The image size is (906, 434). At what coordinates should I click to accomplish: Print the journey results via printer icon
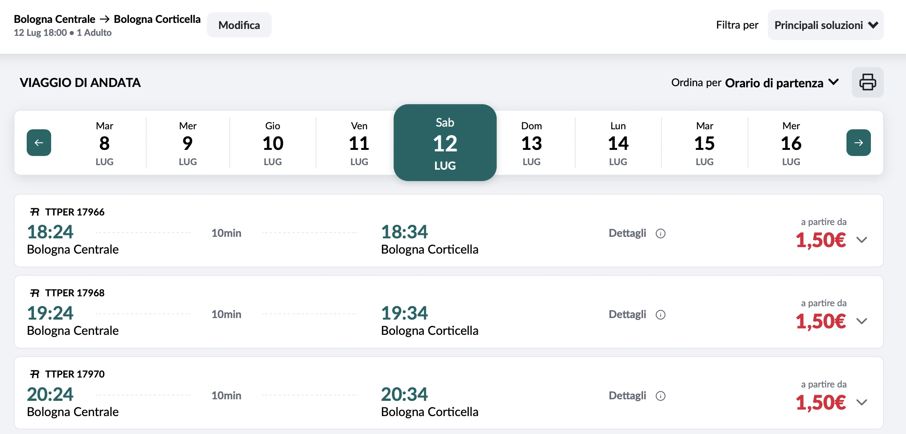[x=867, y=82]
